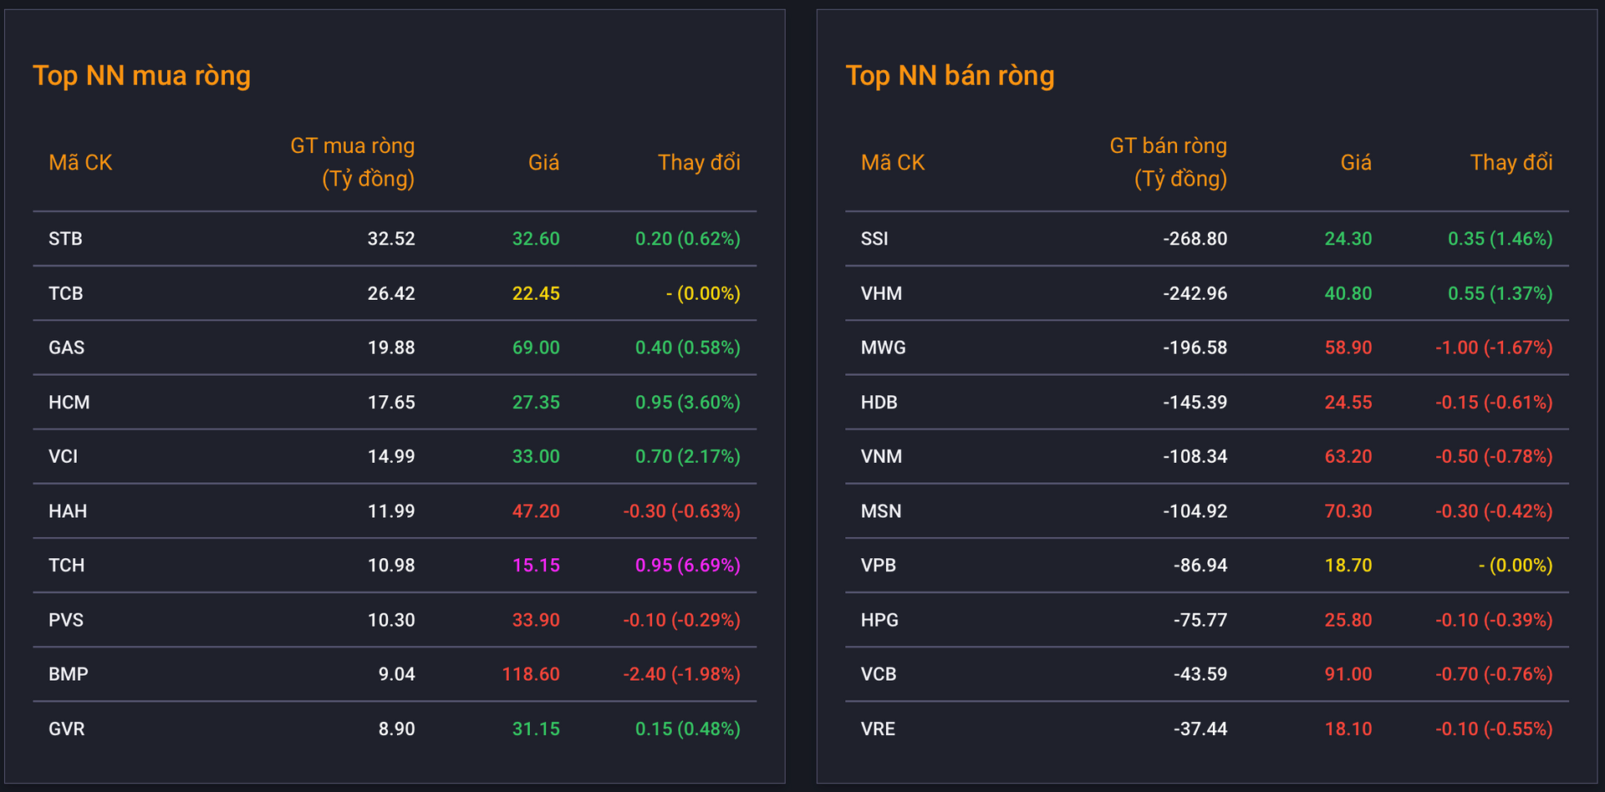Screen dimensions: 1605x792
Task: Select stock code STB
Action: tap(65, 239)
